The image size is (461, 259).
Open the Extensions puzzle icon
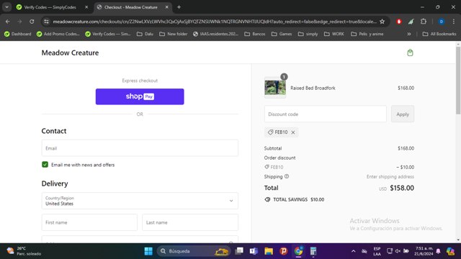(x=424, y=22)
